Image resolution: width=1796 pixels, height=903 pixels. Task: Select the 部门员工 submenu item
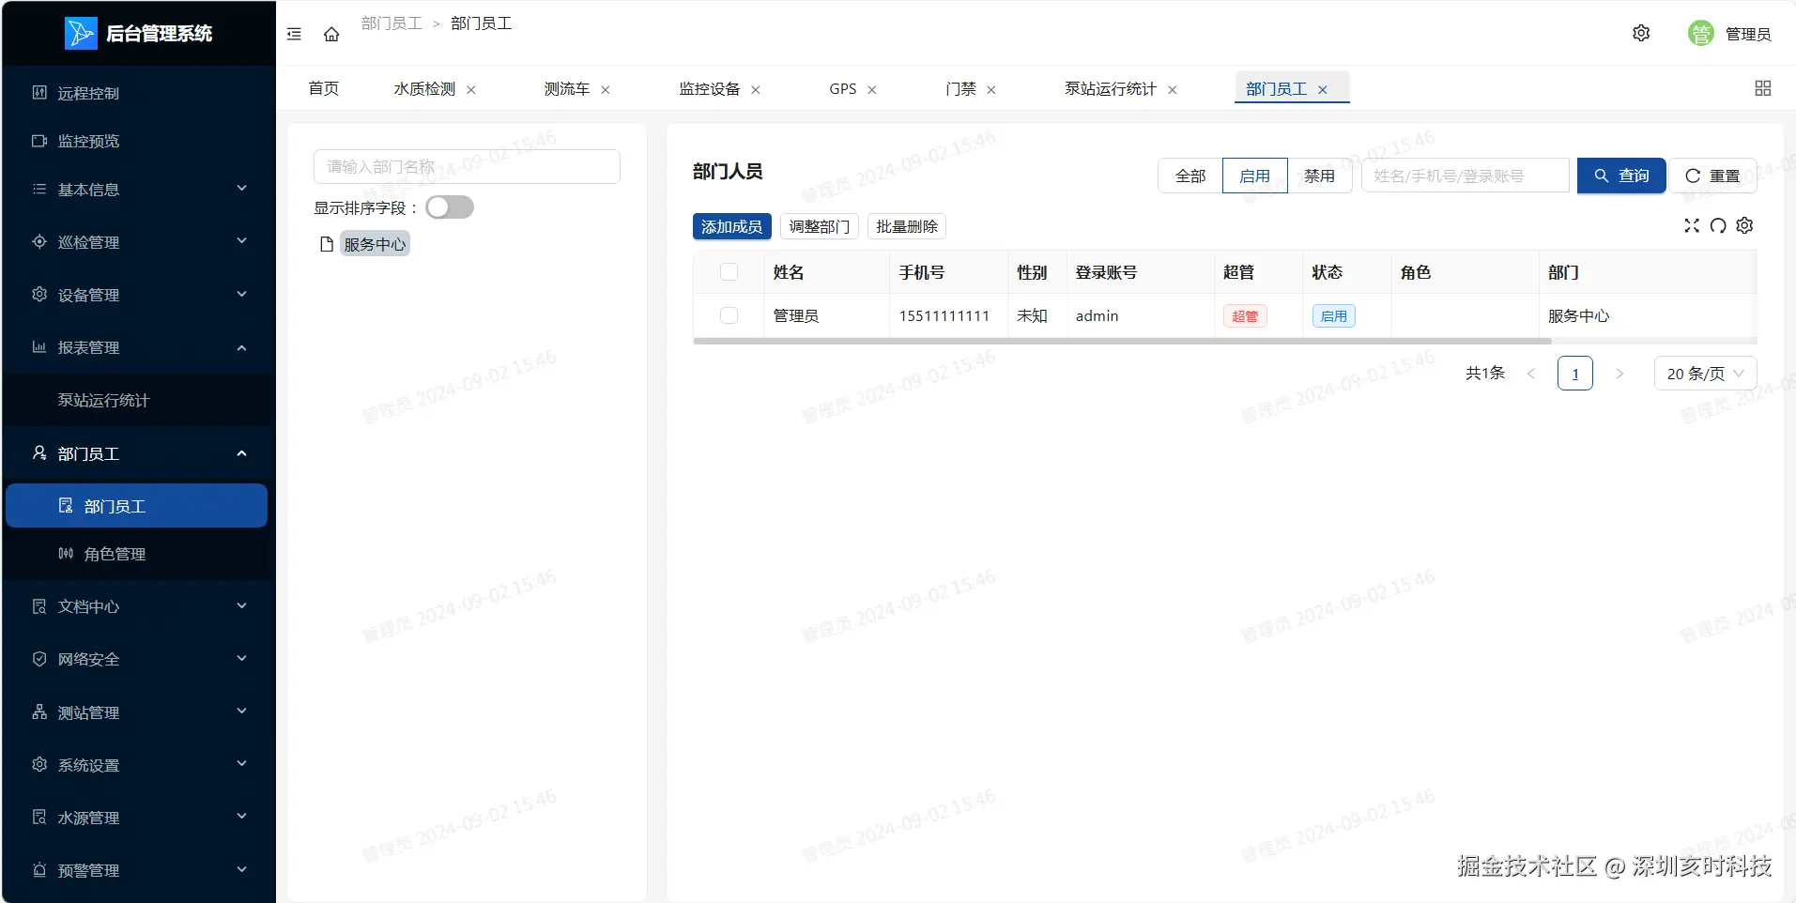(x=137, y=506)
